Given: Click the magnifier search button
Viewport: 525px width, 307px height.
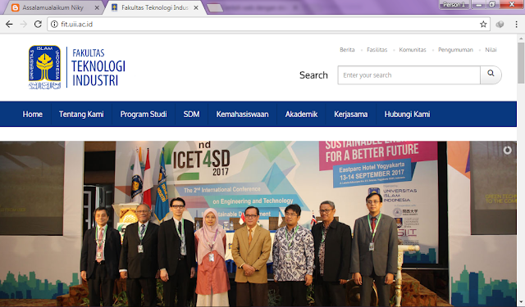Looking at the screenshot, I should [x=491, y=74].
